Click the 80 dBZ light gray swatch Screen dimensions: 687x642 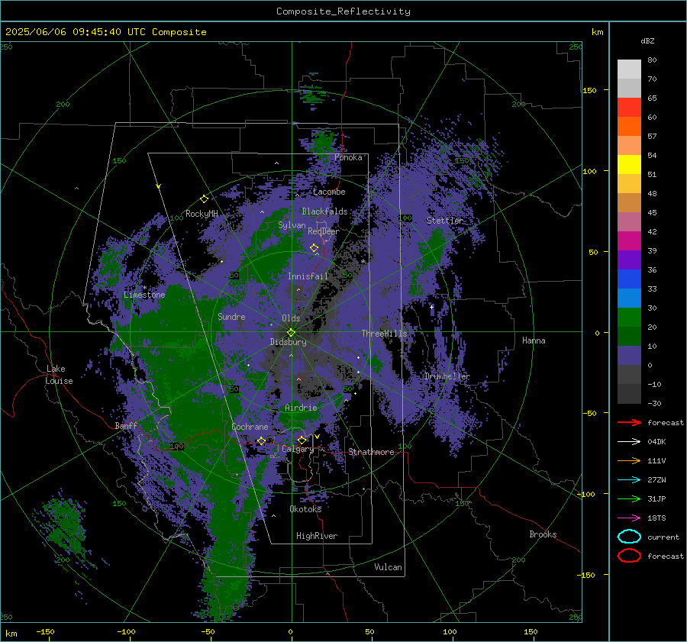pos(629,69)
